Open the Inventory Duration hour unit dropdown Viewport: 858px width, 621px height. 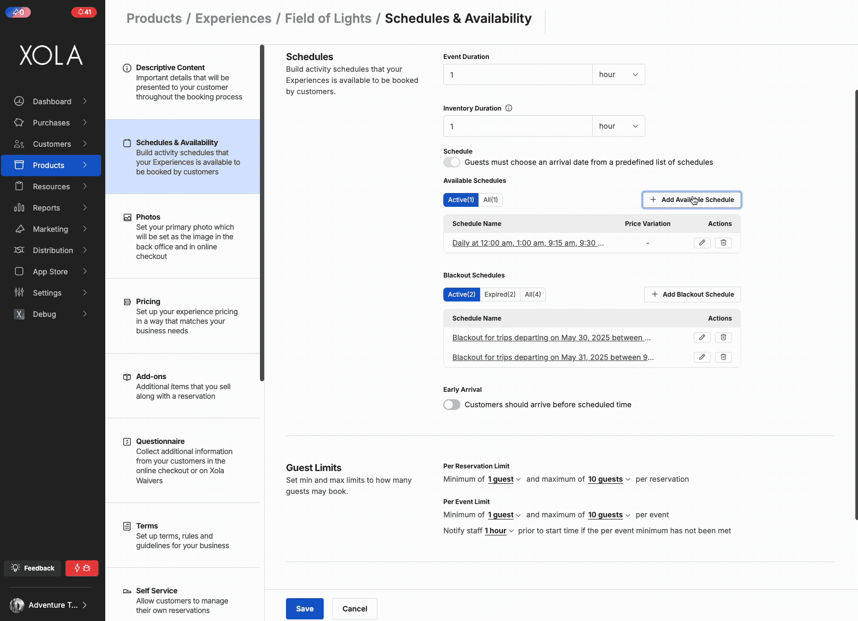coord(619,126)
